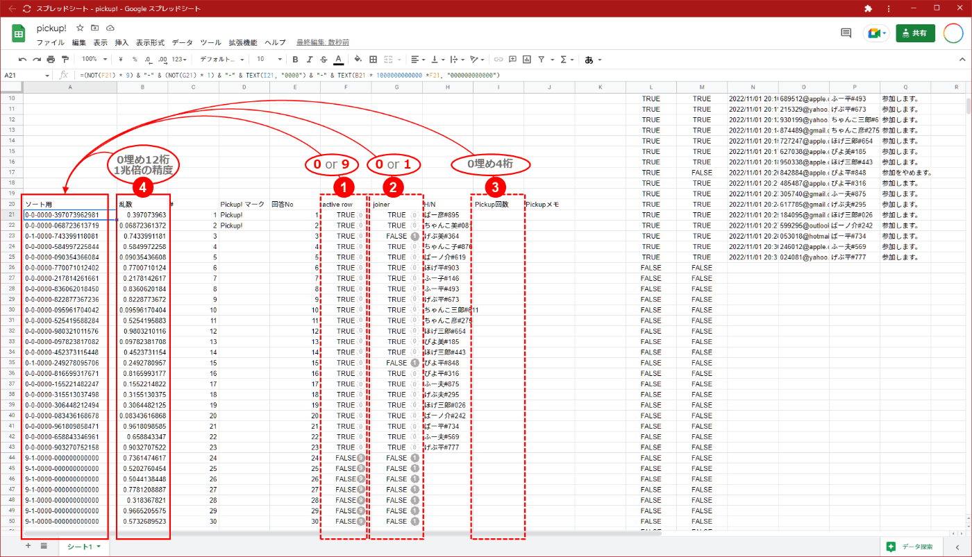Open the ヘルプ menu

(x=275, y=42)
